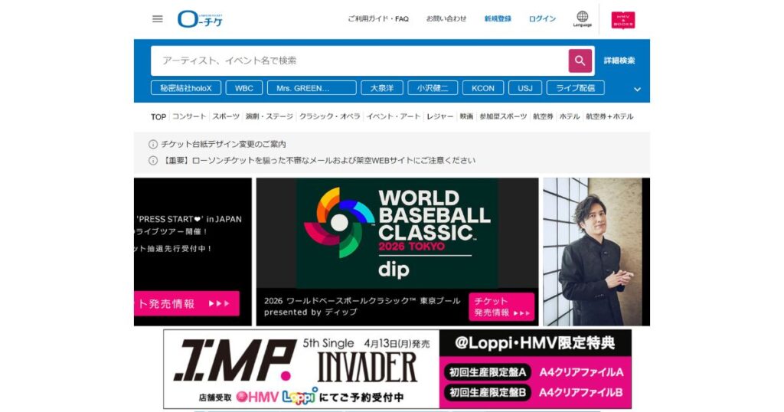
Task: Click the info icon beside 【重要】 notice
Action: tap(153, 161)
